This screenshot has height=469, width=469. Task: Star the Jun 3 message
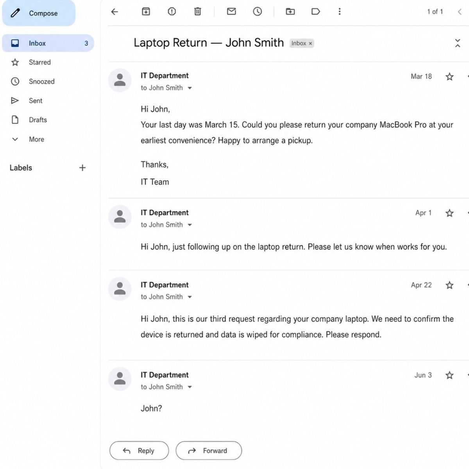click(449, 375)
